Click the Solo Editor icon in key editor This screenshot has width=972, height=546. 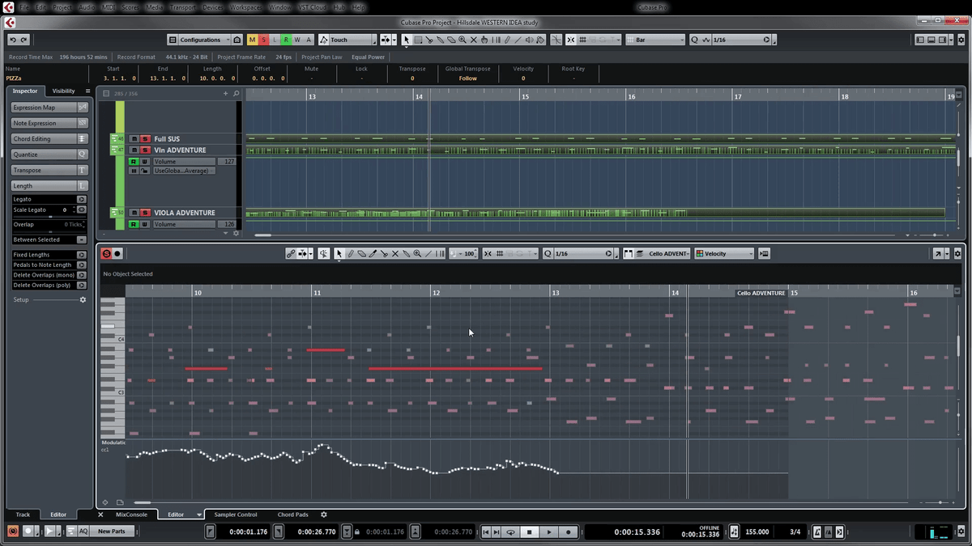click(106, 254)
